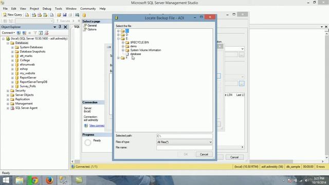Image resolution: width=329 pixels, height=185 pixels.
Task: Select the ReportServerTempDB database
Action: click(x=33, y=82)
